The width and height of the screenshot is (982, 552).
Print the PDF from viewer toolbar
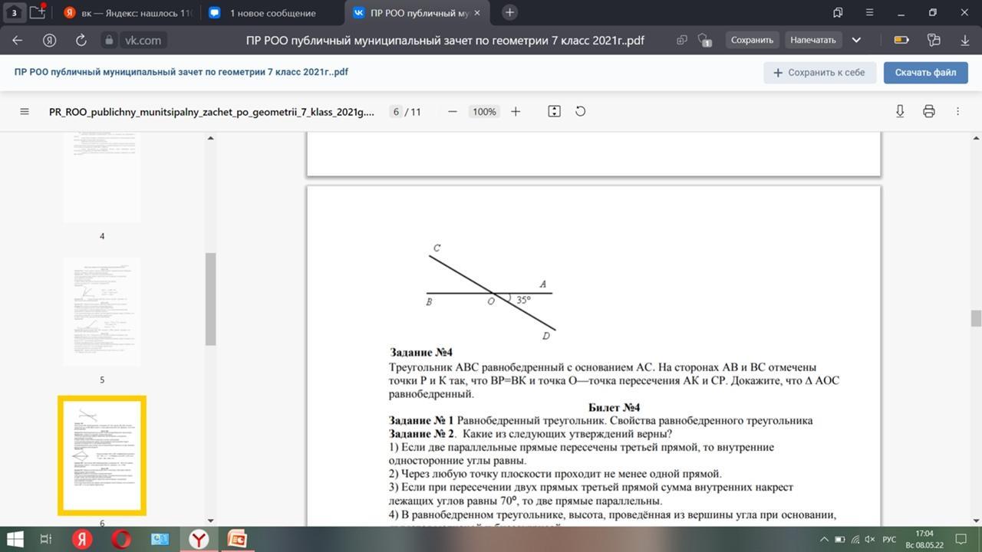click(x=929, y=111)
